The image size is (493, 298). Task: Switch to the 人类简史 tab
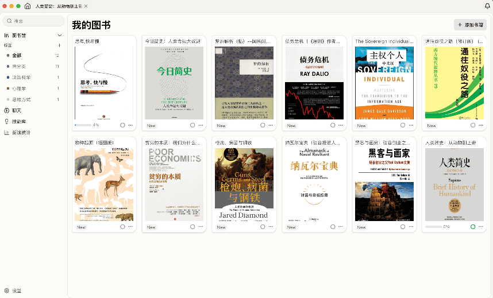(x=57, y=6)
